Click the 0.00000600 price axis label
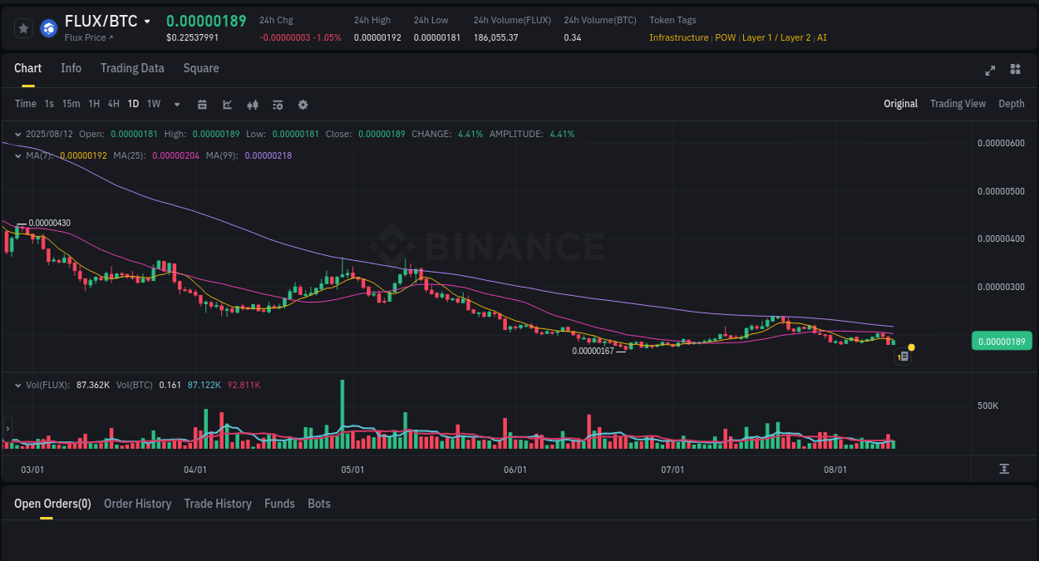 click(1001, 143)
